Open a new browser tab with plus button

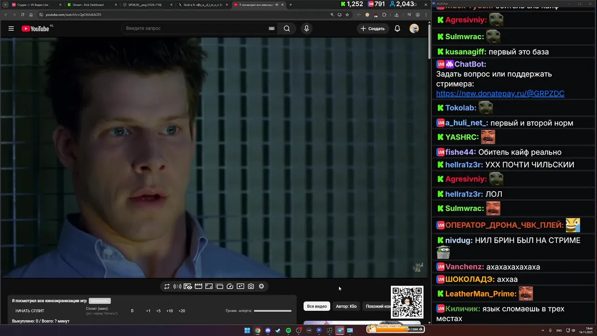coord(291,5)
